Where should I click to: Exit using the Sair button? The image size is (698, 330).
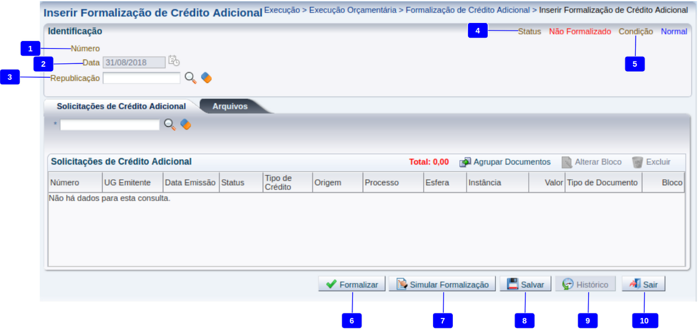coord(644,285)
